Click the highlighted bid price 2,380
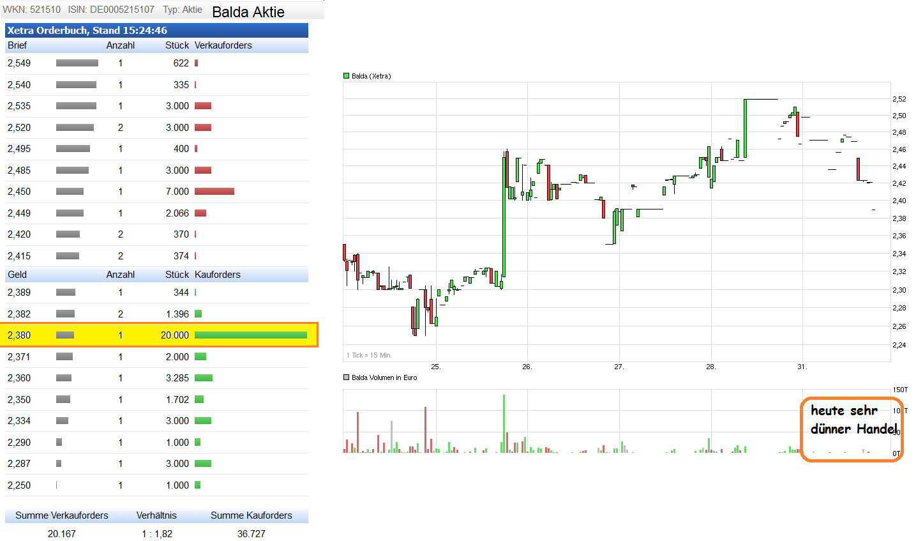Image resolution: width=916 pixels, height=541 pixels. (19, 335)
